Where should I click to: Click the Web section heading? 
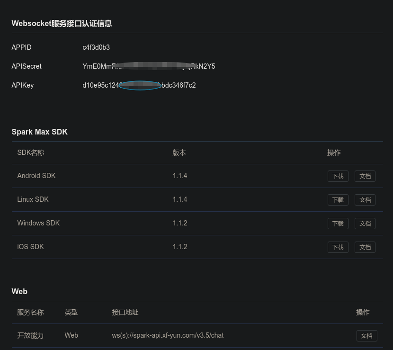click(19, 292)
